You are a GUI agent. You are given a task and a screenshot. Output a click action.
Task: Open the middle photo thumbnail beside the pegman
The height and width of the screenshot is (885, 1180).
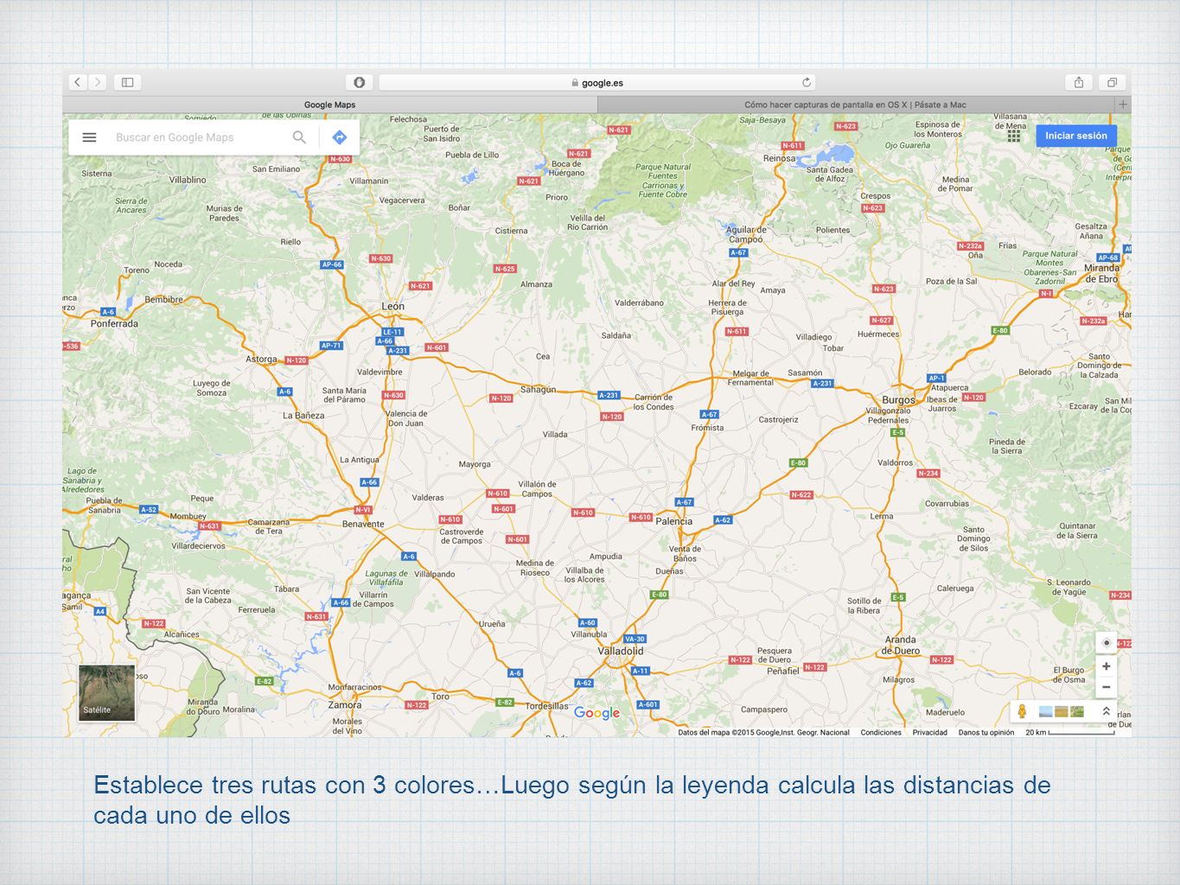(x=1061, y=711)
